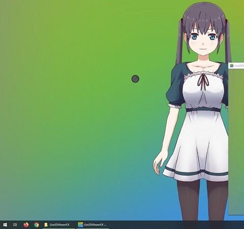
Task: Open the Live2DViewerEX folder taskbar item
Action: coord(58,225)
